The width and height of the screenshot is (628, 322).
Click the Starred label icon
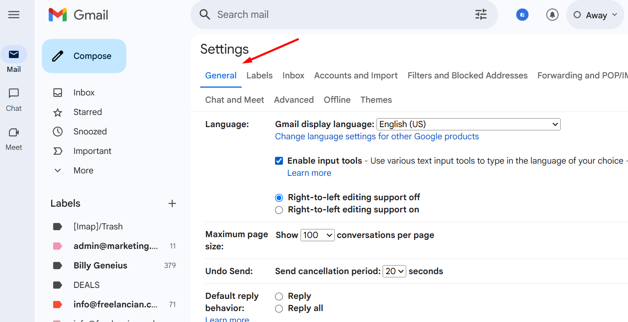click(58, 112)
